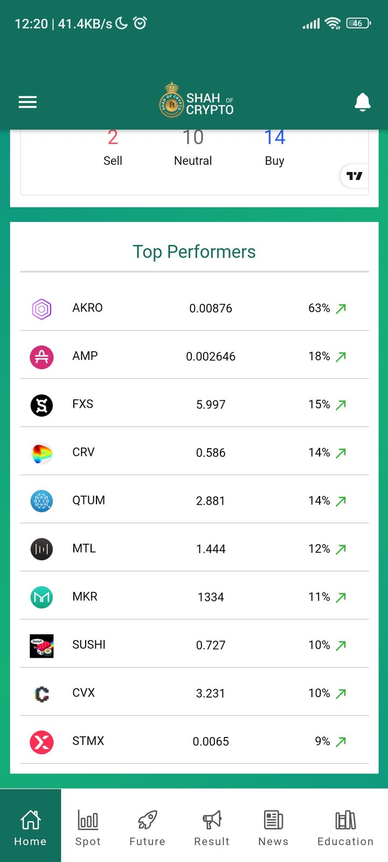Screen dimensions: 388x862
Task: Open the hamburger navigation menu
Action: (x=27, y=102)
